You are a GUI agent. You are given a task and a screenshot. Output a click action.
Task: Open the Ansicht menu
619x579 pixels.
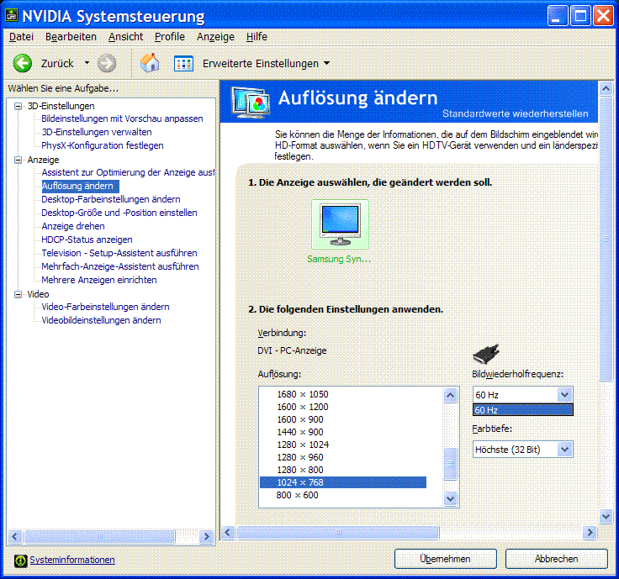125,37
